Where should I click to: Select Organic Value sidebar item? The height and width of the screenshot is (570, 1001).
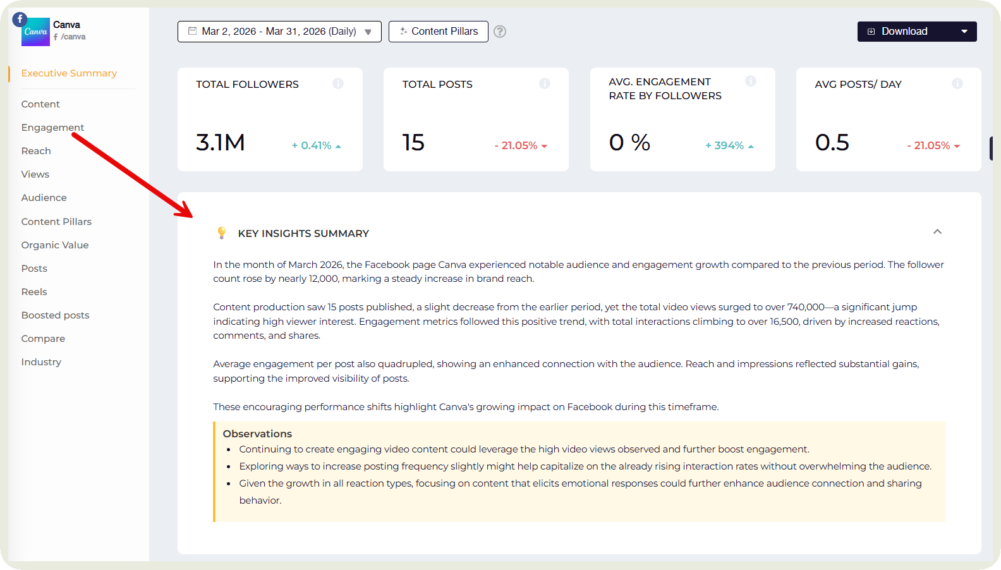coord(55,245)
